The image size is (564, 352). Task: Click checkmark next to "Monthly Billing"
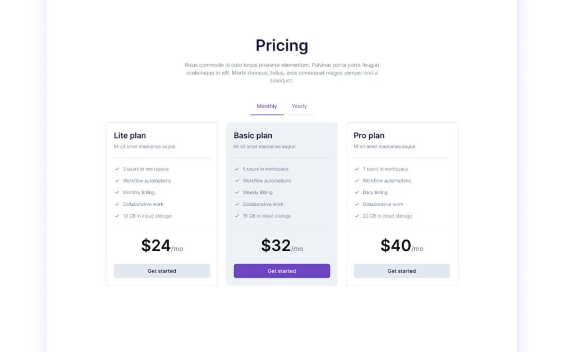[x=117, y=192]
